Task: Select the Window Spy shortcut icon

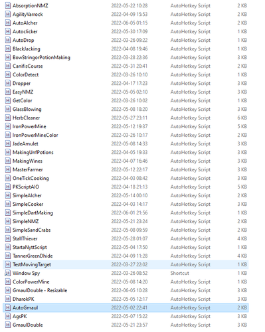Action: 8,273
